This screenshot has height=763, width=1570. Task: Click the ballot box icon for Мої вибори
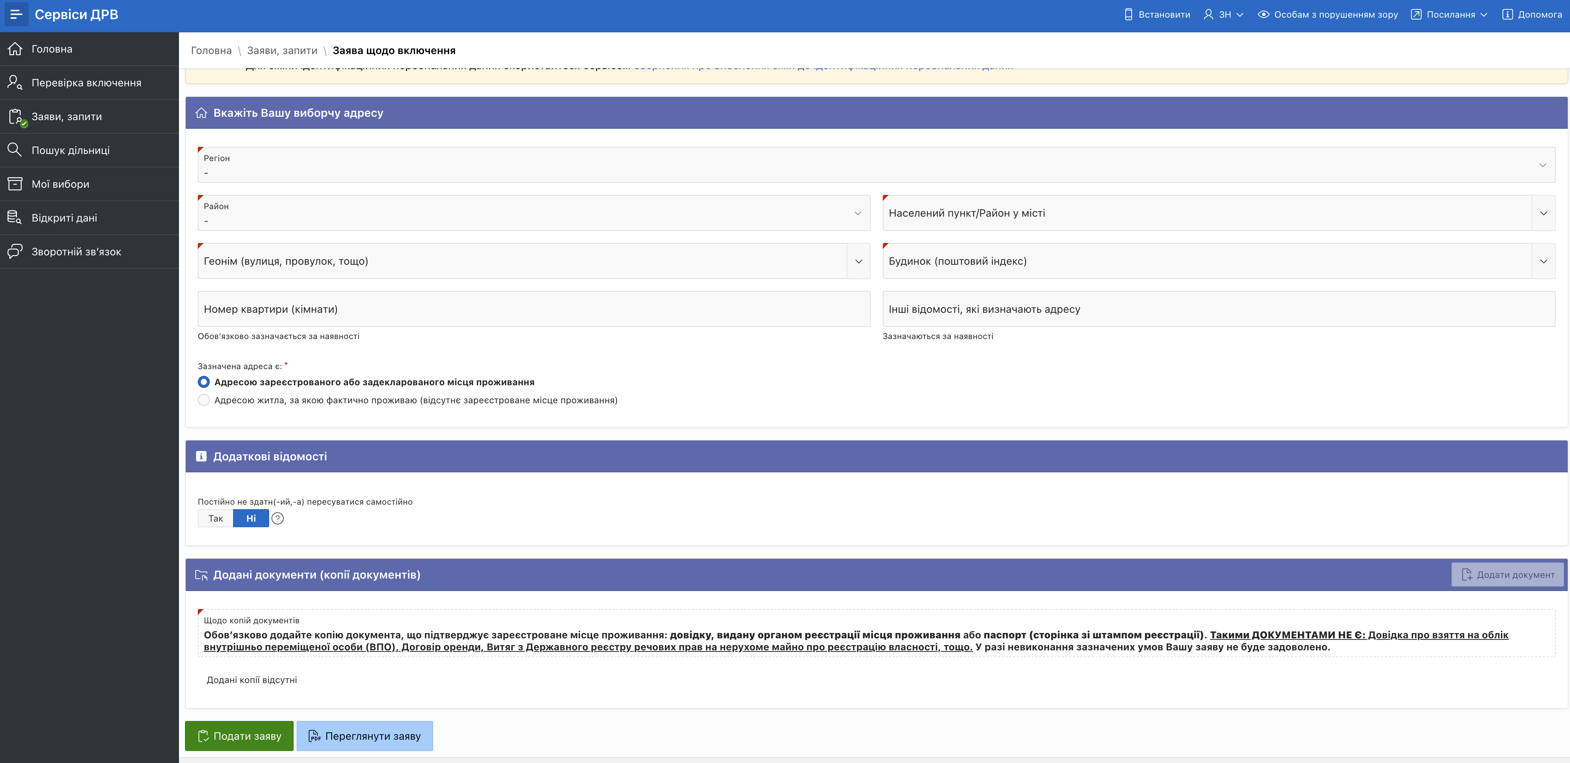tap(15, 184)
